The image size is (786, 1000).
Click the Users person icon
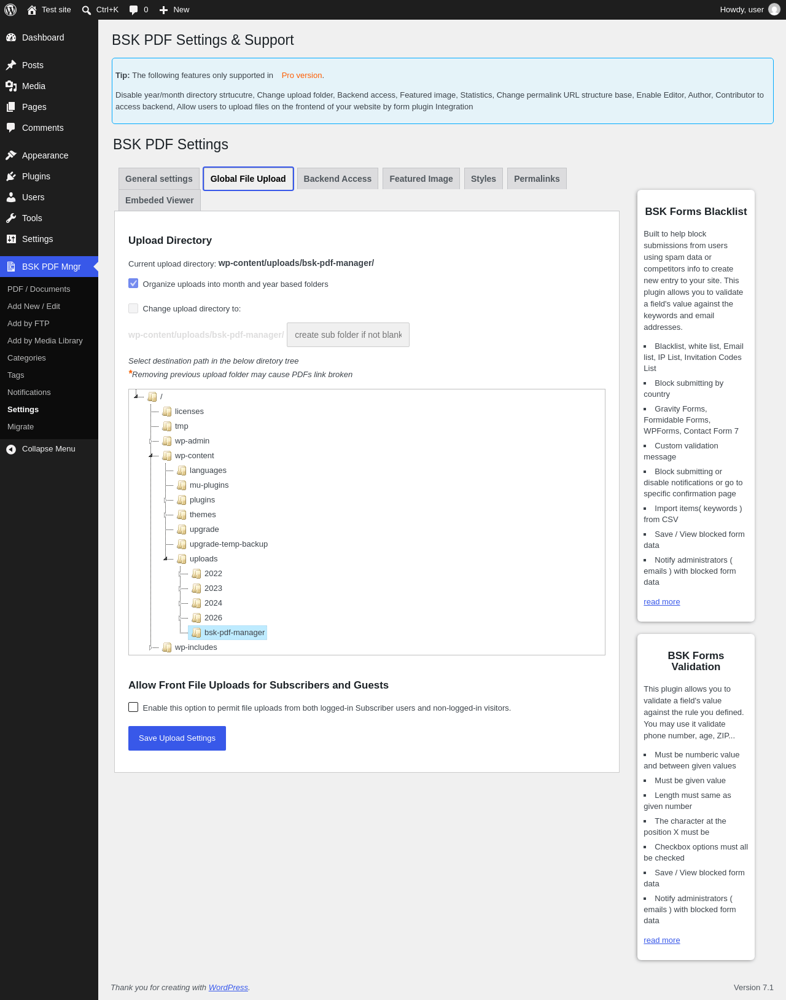pyautogui.click(x=11, y=197)
